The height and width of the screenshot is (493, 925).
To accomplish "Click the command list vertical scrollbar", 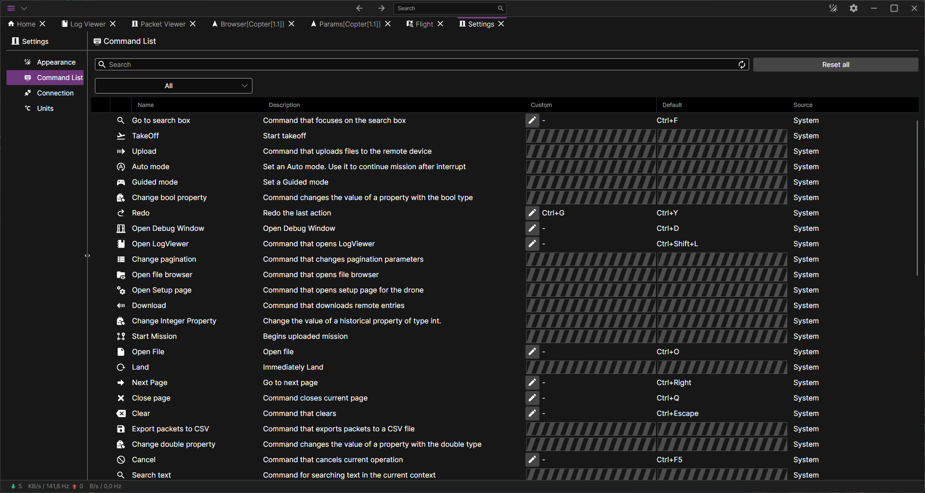I will point(917,198).
